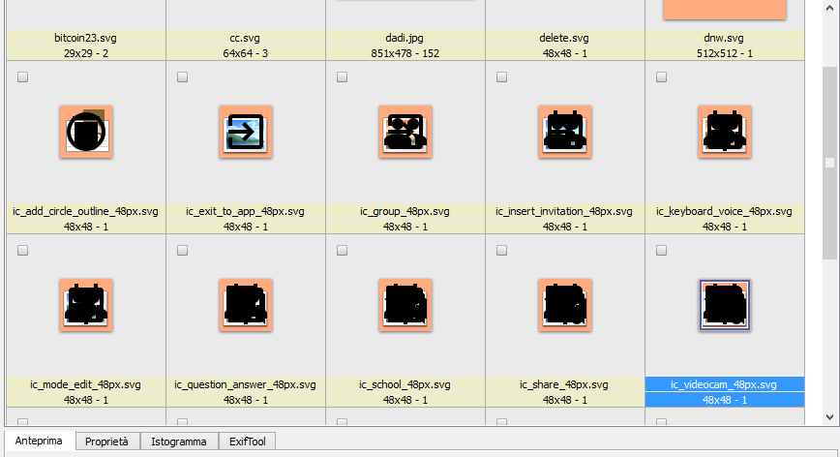Viewport: 840px width, 457px height.
Task: Click the dnw.svg orange thumbnail
Action: tap(724, 9)
